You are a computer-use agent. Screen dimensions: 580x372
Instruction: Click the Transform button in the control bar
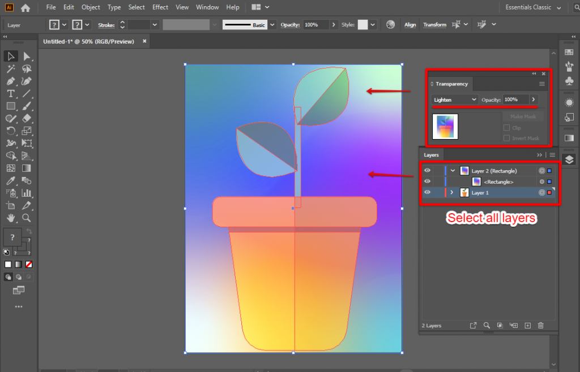pos(434,24)
